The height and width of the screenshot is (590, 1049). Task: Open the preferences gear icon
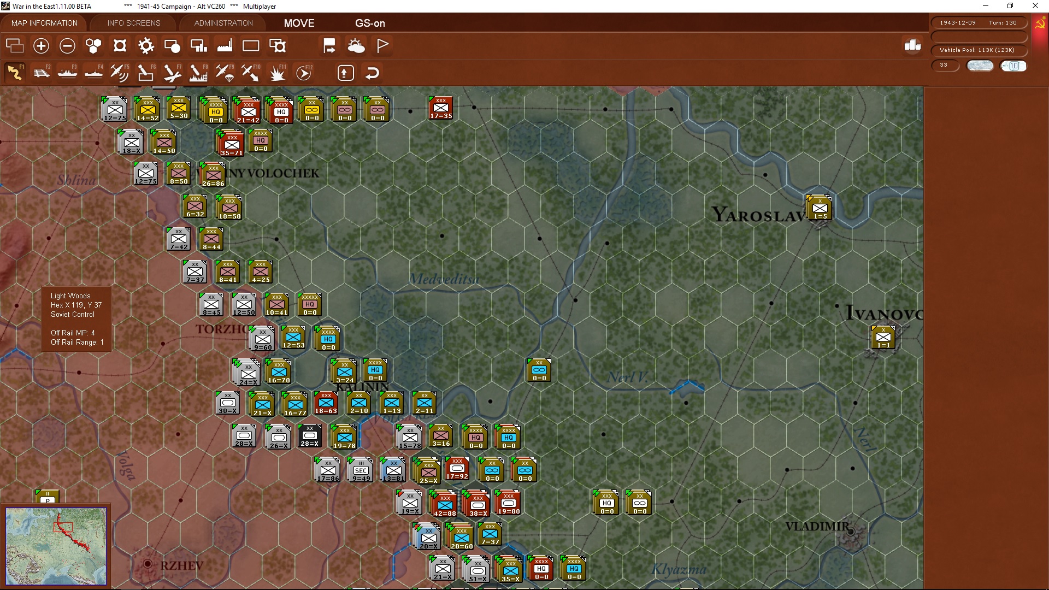pyautogui.click(x=146, y=46)
